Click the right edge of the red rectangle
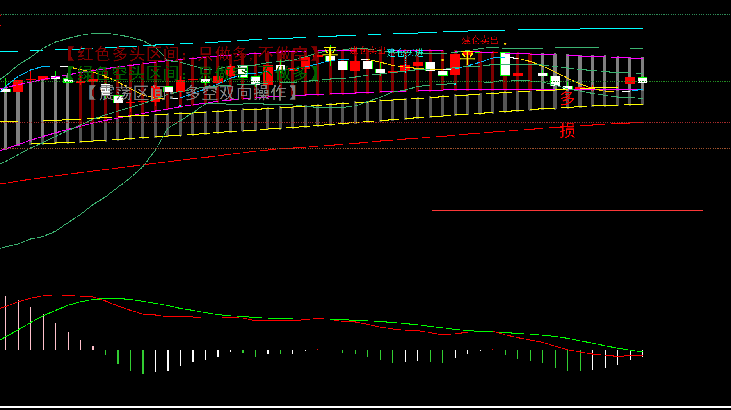This screenshot has width=731, height=410. [703, 117]
